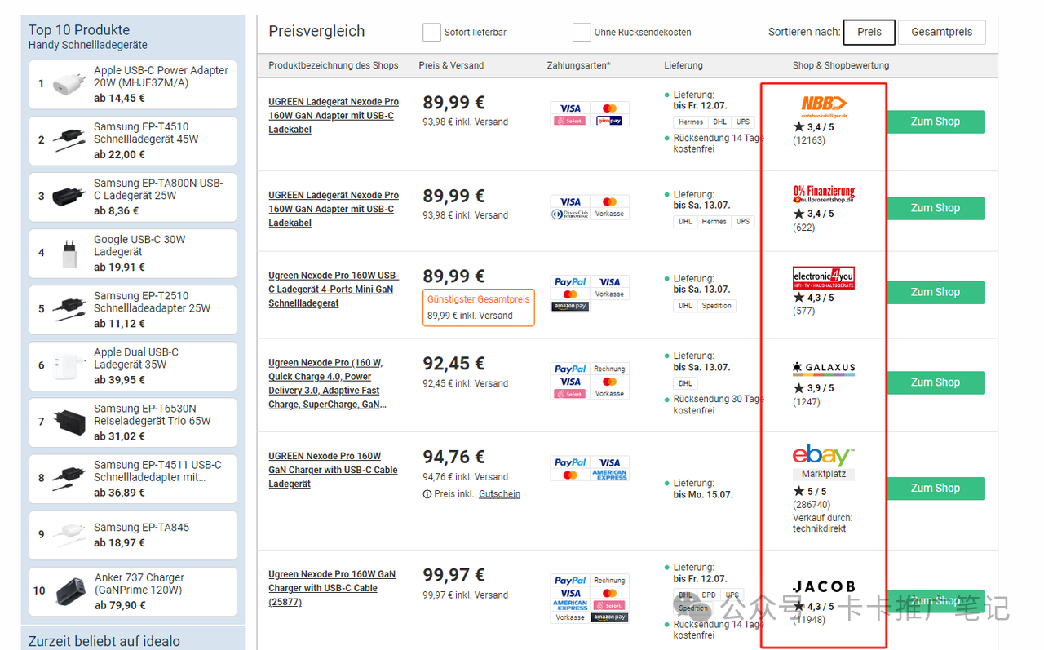Image resolution: width=1044 pixels, height=650 pixels.
Task: Click Samsung EP-T6530N Trio 65W image
Action: pyautogui.click(x=69, y=422)
